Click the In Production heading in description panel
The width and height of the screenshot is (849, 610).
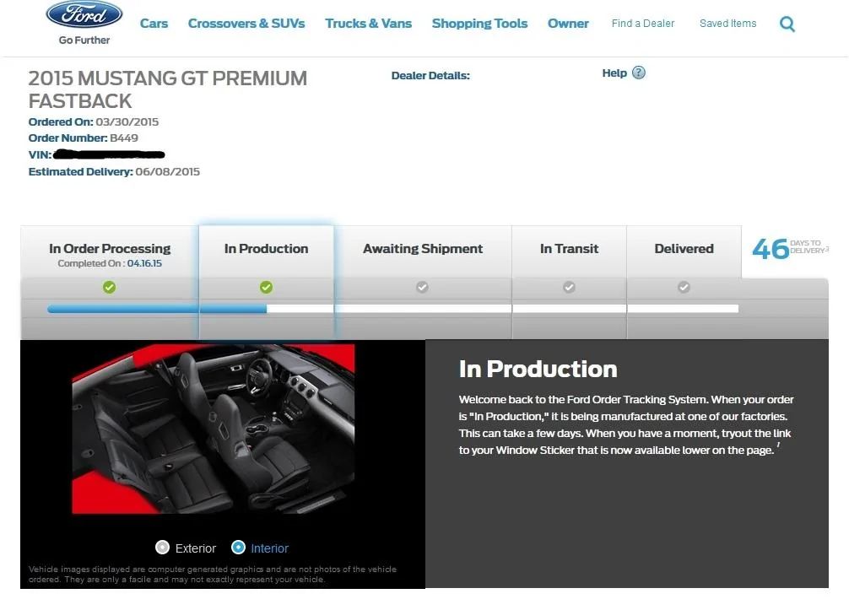click(x=538, y=370)
